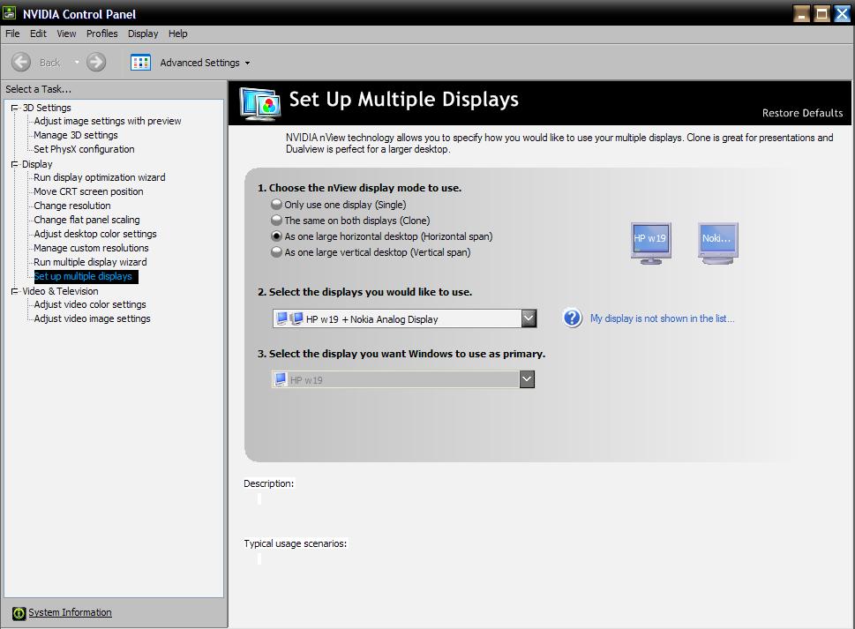
Task: Click the 3D Settings category label
Action: point(47,108)
